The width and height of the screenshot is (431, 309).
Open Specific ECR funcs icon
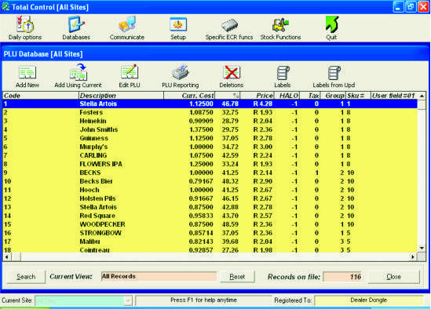(x=229, y=28)
